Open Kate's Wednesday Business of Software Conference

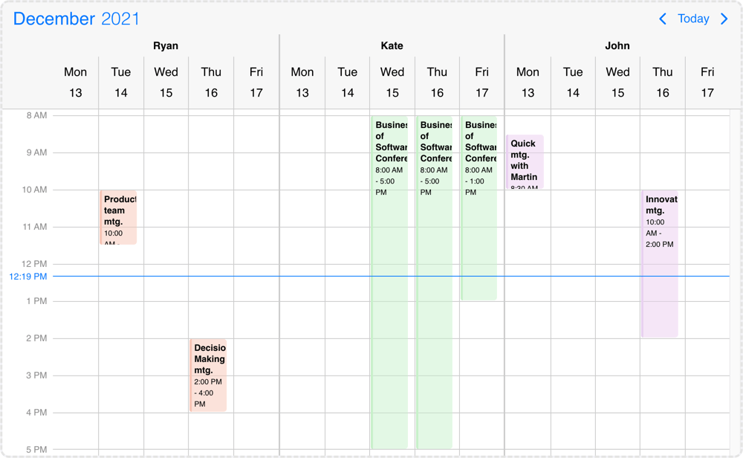click(390, 283)
